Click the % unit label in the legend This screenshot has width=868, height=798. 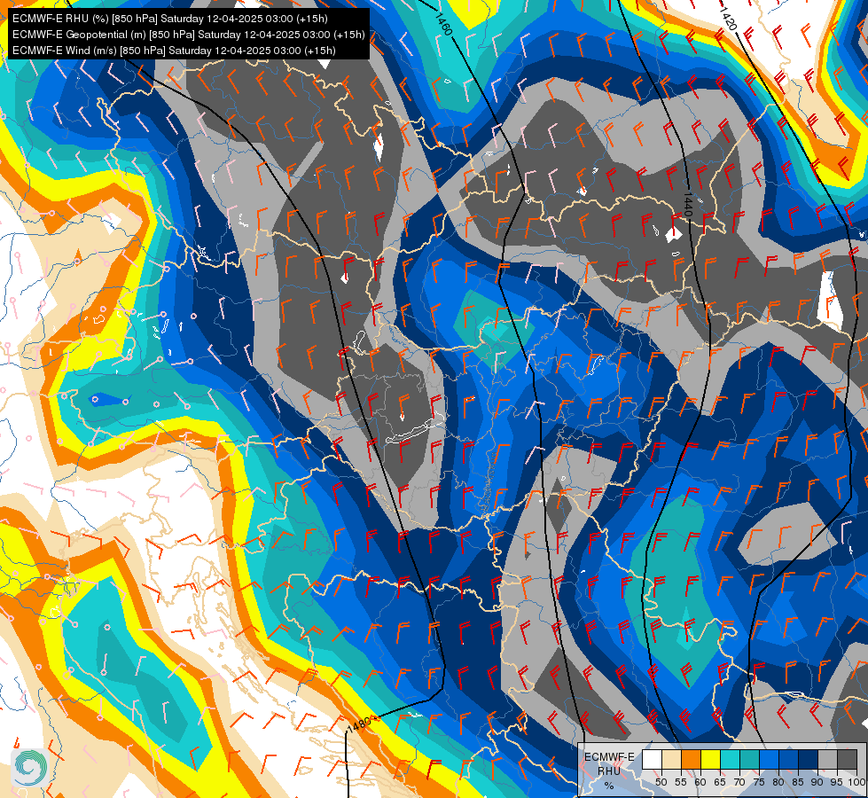609,786
